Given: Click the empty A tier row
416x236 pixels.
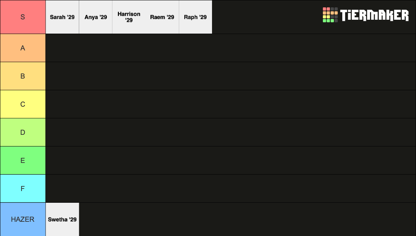Looking at the screenshot, I should [x=231, y=48].
